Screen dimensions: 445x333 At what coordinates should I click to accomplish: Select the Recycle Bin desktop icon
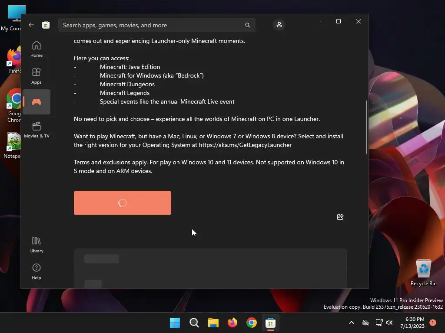click(423, 273)
